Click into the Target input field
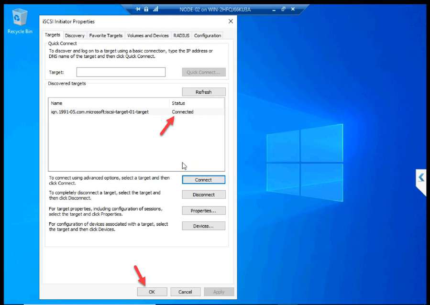This screenshot has width=430, height=305. coord(121,72)
